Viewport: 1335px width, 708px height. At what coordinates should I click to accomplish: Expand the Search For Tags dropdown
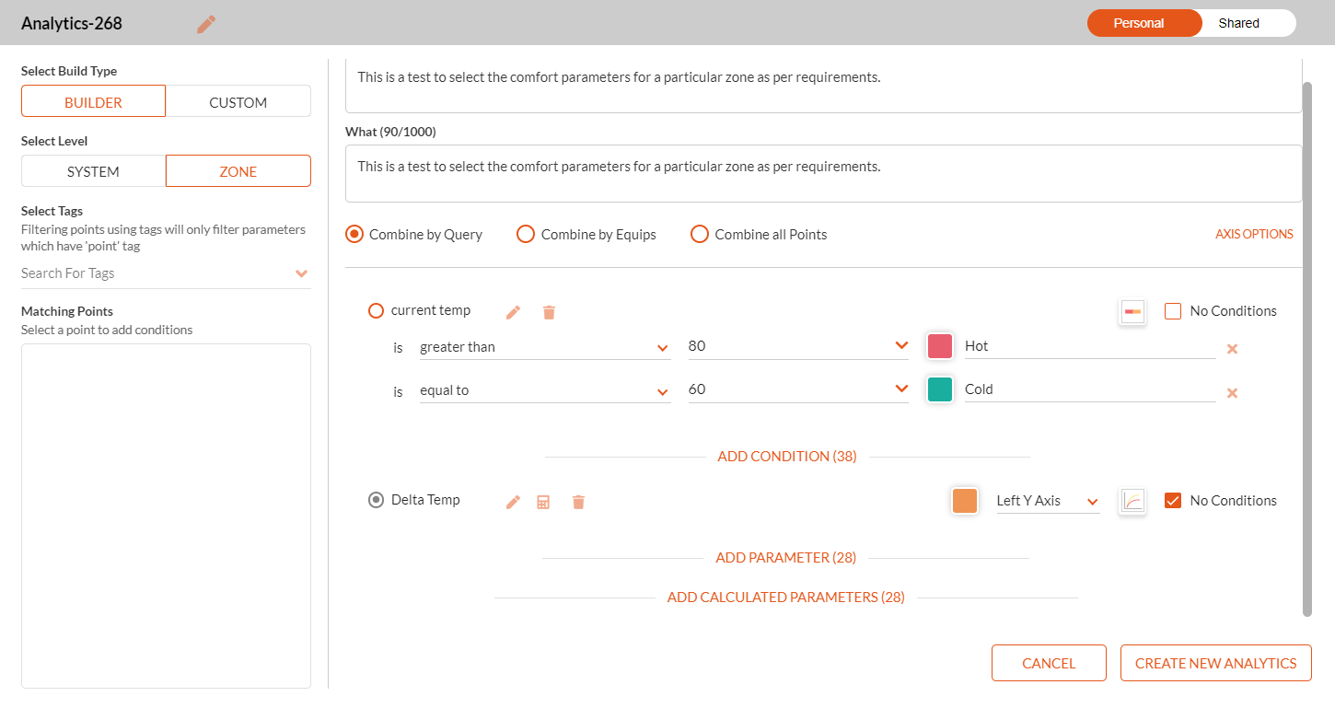[301, 273]
